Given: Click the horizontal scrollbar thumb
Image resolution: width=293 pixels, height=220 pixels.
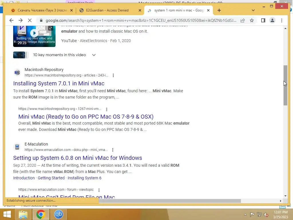Looking at the screenshot, I should click(170, 201).
